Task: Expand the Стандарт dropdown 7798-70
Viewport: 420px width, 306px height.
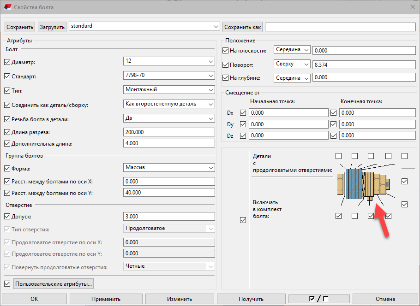Action: (x=169, y=75)
